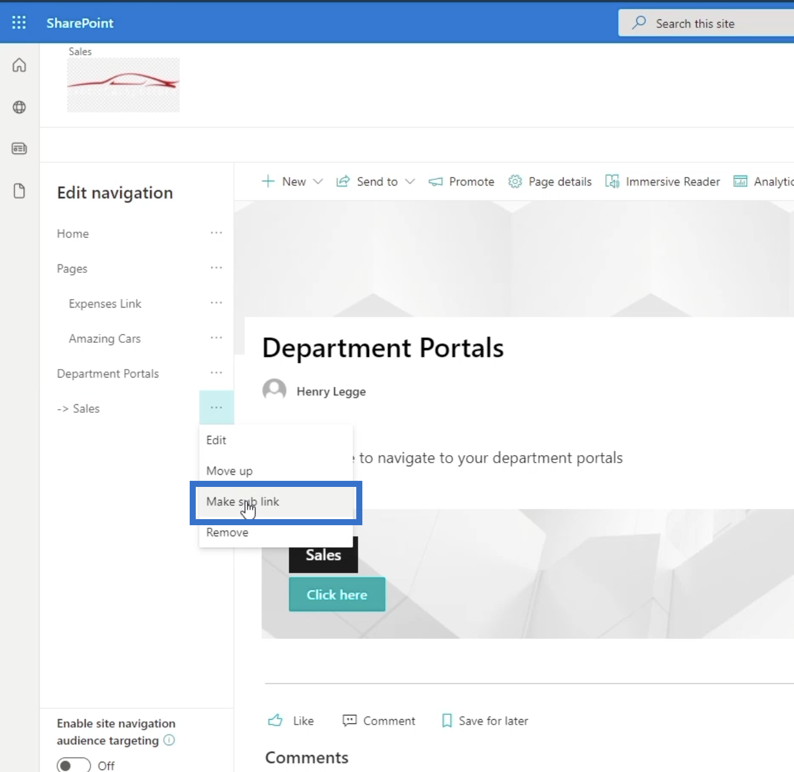Click the Sales site title text
Screen dimensions: 794x772
80,52
